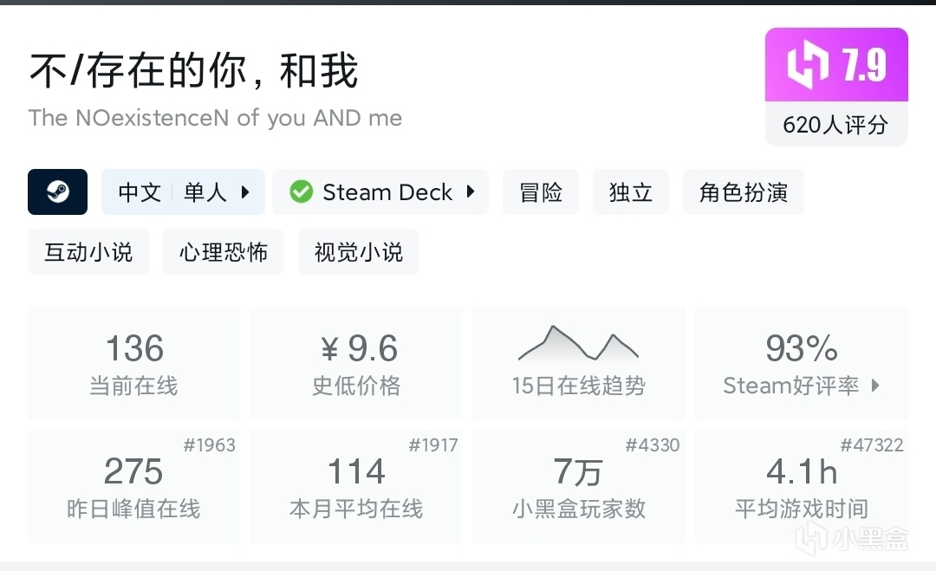Click the 史低价格 ¥9.6 card
936x571 pixels.
click(356, 363)
